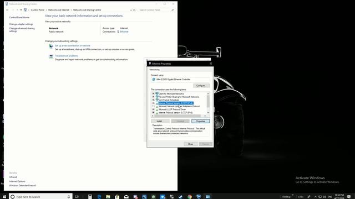Open Microsoft Store from the taskbar
This screenshot has height=199, width=355.
tap(117, 197)
